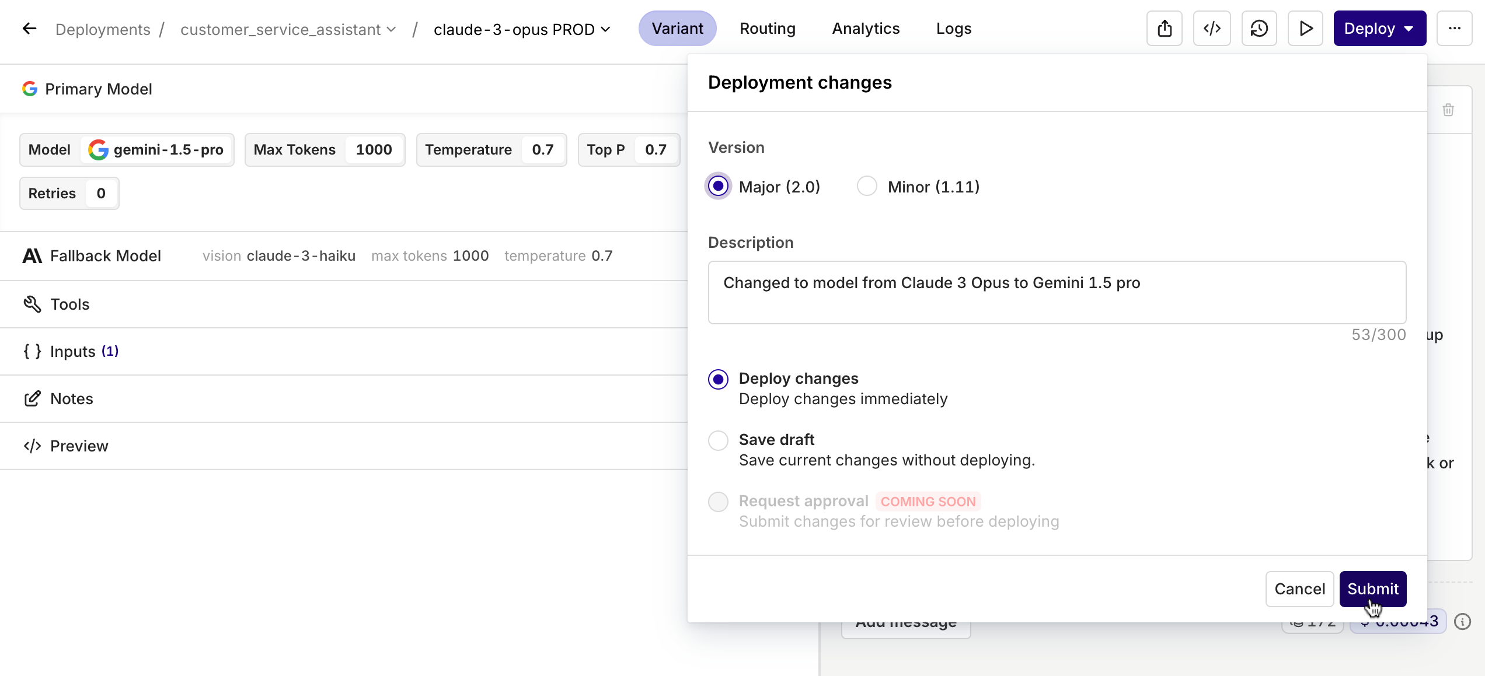Open the three-dots more options menu
1485x676 pixels.
[1454, 29]
